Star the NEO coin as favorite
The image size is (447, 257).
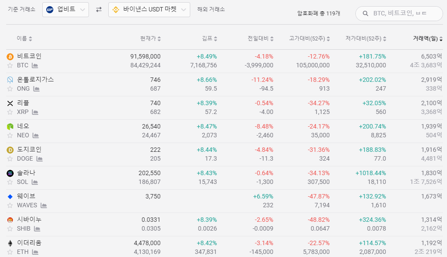coord(10,136)
